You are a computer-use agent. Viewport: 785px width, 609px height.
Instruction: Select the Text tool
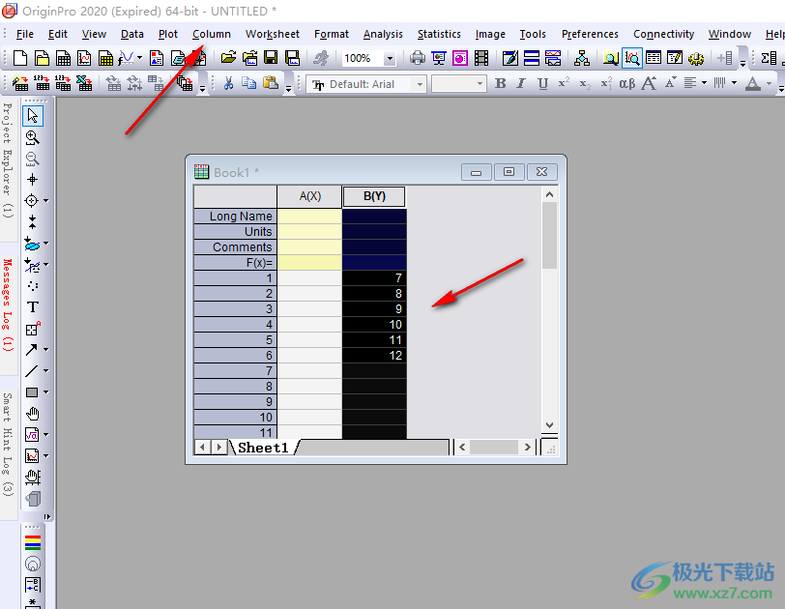[33, 306]
